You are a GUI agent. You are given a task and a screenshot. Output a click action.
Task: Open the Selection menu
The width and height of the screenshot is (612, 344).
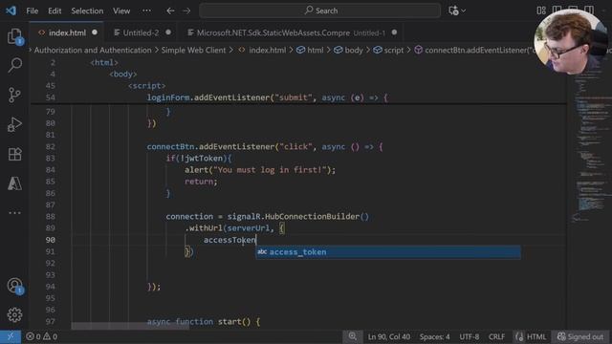click(87, 11)
